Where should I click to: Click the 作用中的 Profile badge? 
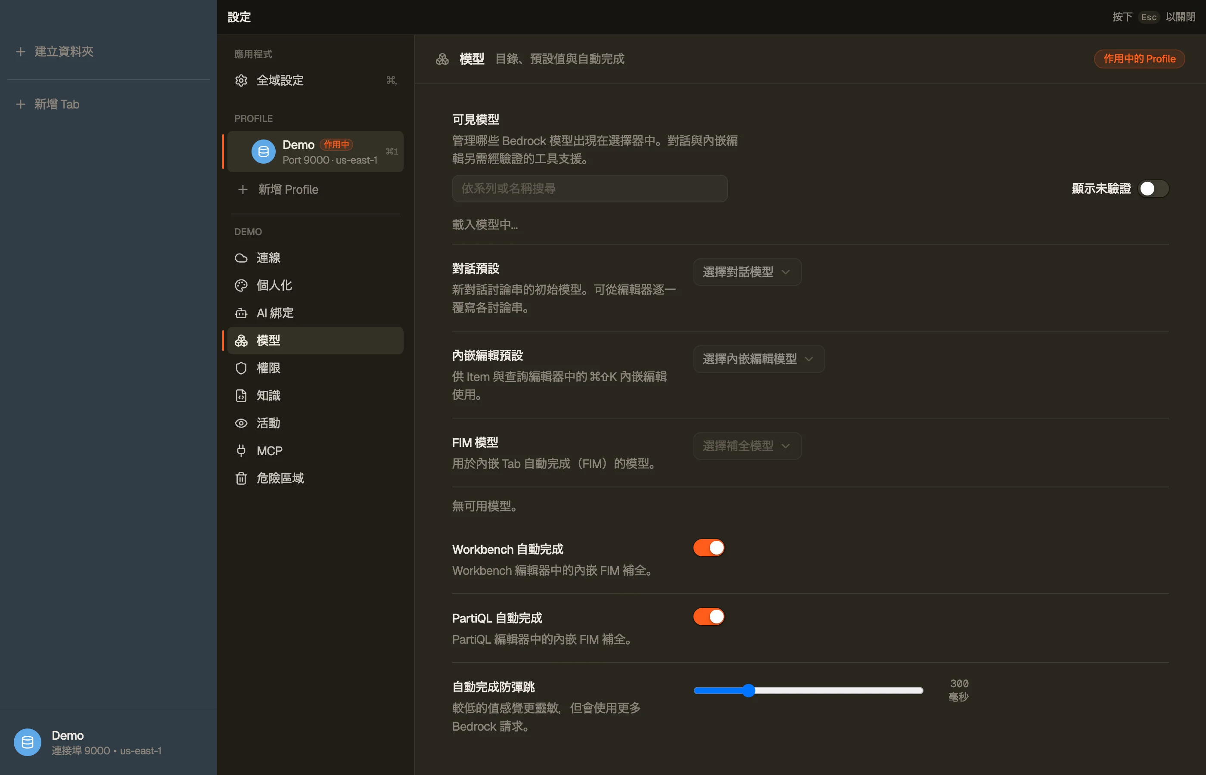(x=1139, y=59)
